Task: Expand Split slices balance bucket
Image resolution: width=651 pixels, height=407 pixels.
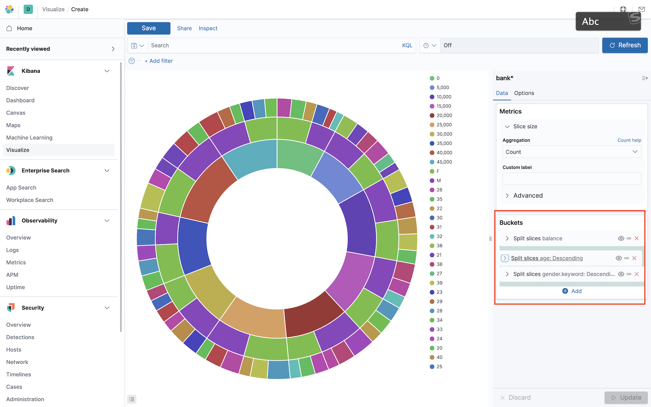Action: tap(507, 239)
